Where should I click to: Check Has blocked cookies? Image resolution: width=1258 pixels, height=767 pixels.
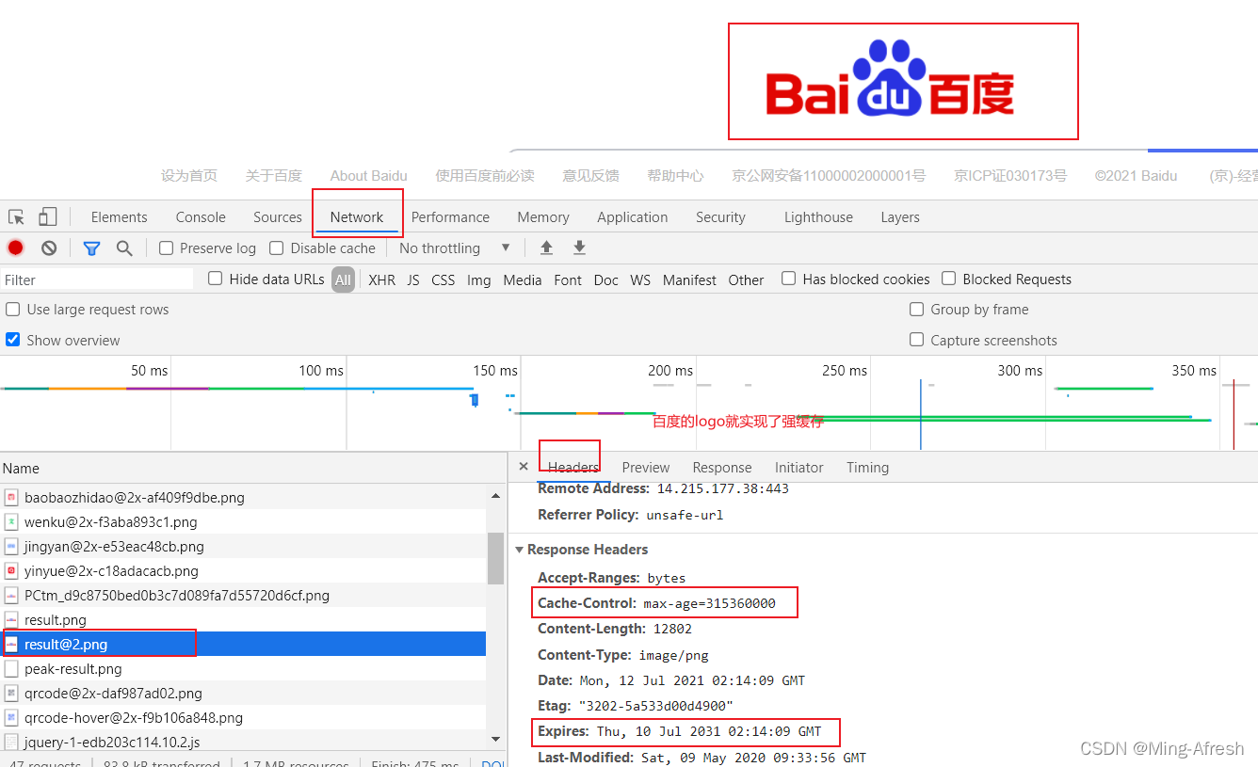coord(788,279)
